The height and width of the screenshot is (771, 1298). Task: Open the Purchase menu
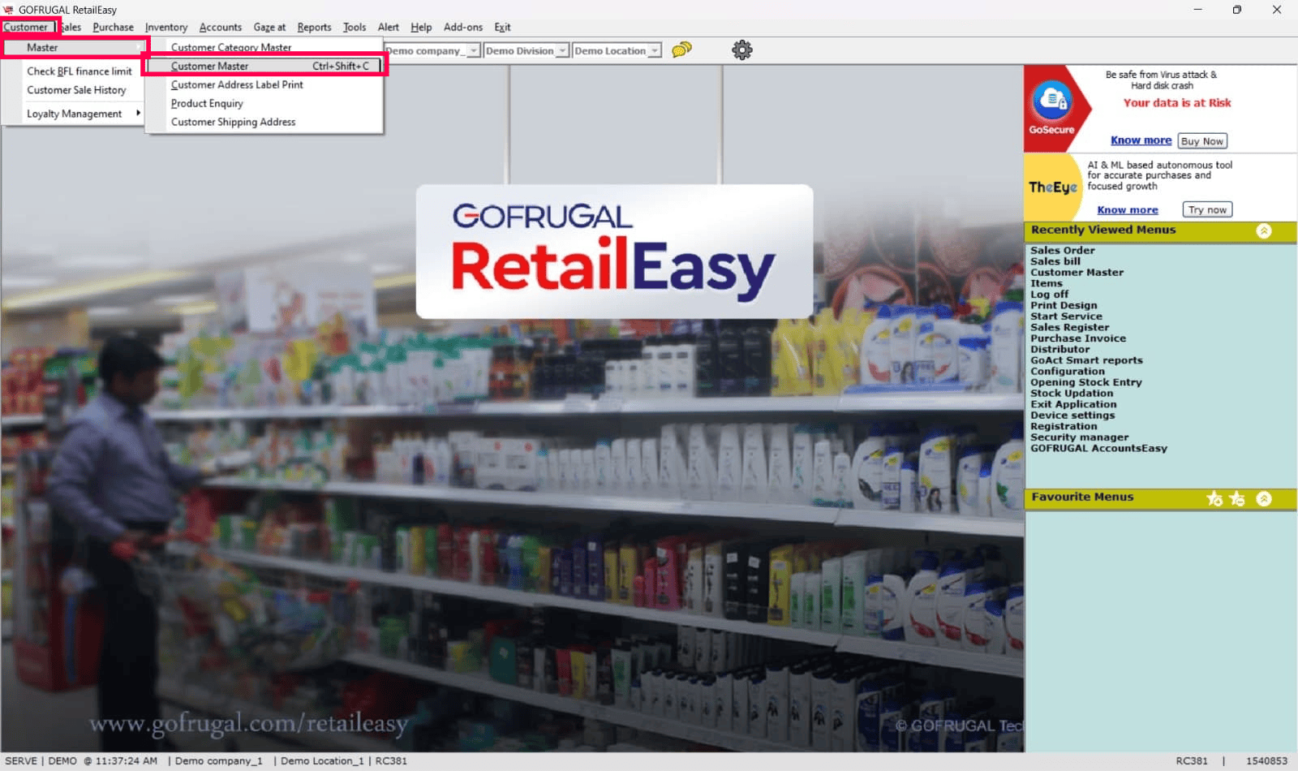113,27
